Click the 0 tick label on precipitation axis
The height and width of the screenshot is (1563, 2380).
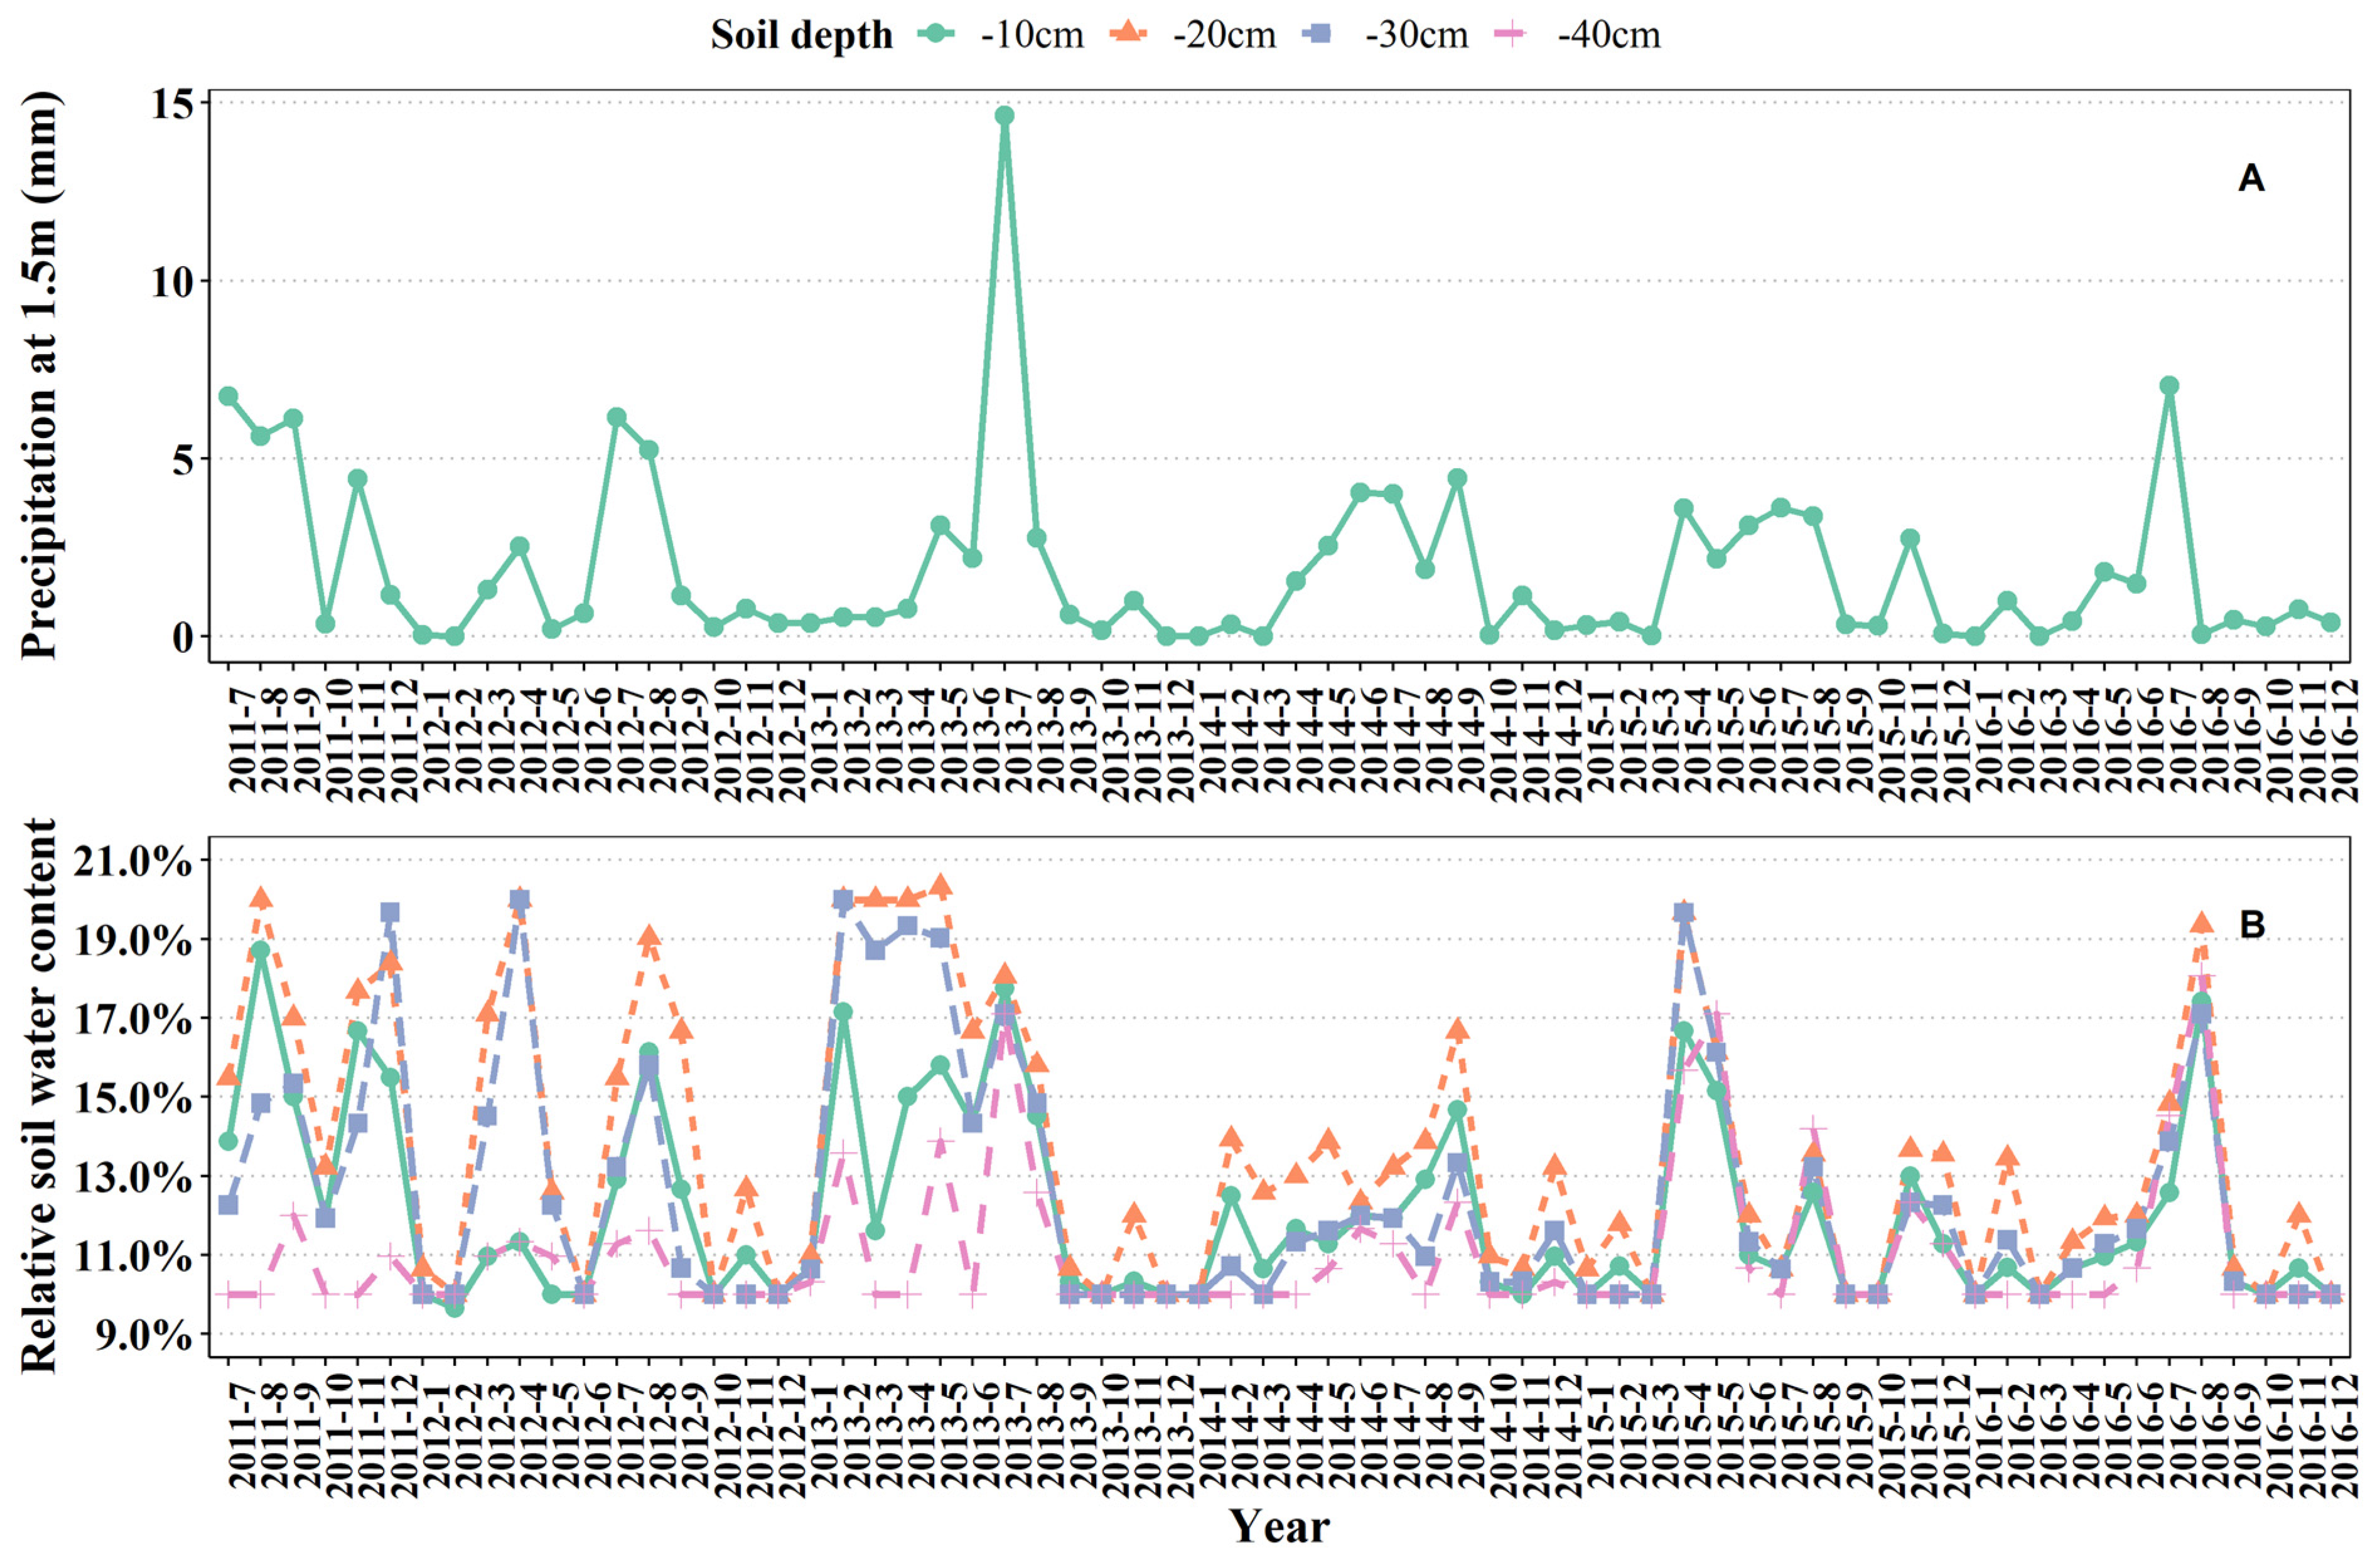(x=182, y=637)
